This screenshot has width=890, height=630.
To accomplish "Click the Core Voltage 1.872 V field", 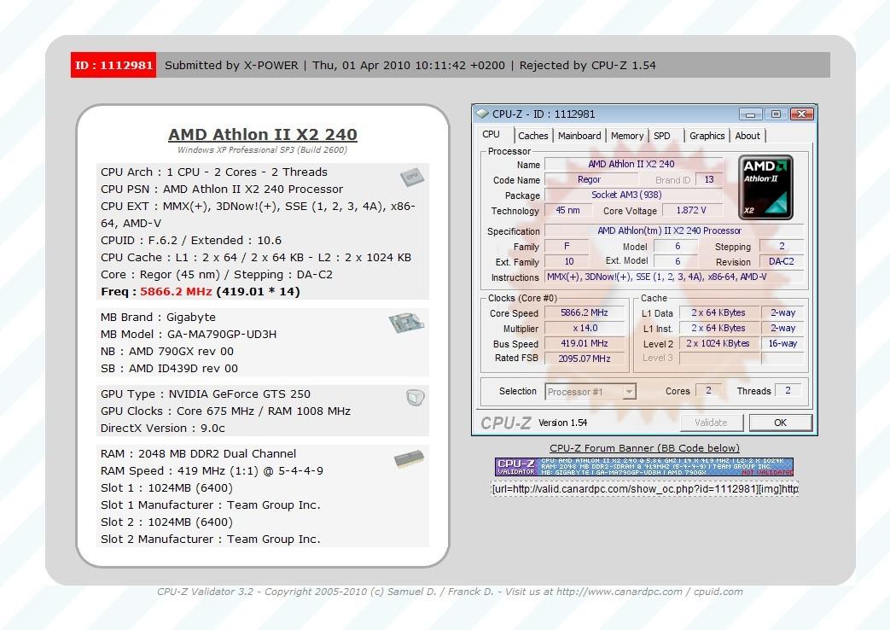I will pos(691,210).
